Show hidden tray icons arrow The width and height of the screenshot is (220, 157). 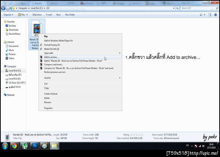point(192,146)
